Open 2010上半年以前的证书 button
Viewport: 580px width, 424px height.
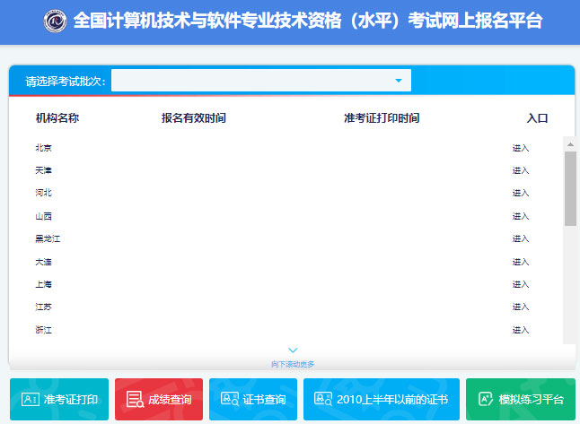382,399
